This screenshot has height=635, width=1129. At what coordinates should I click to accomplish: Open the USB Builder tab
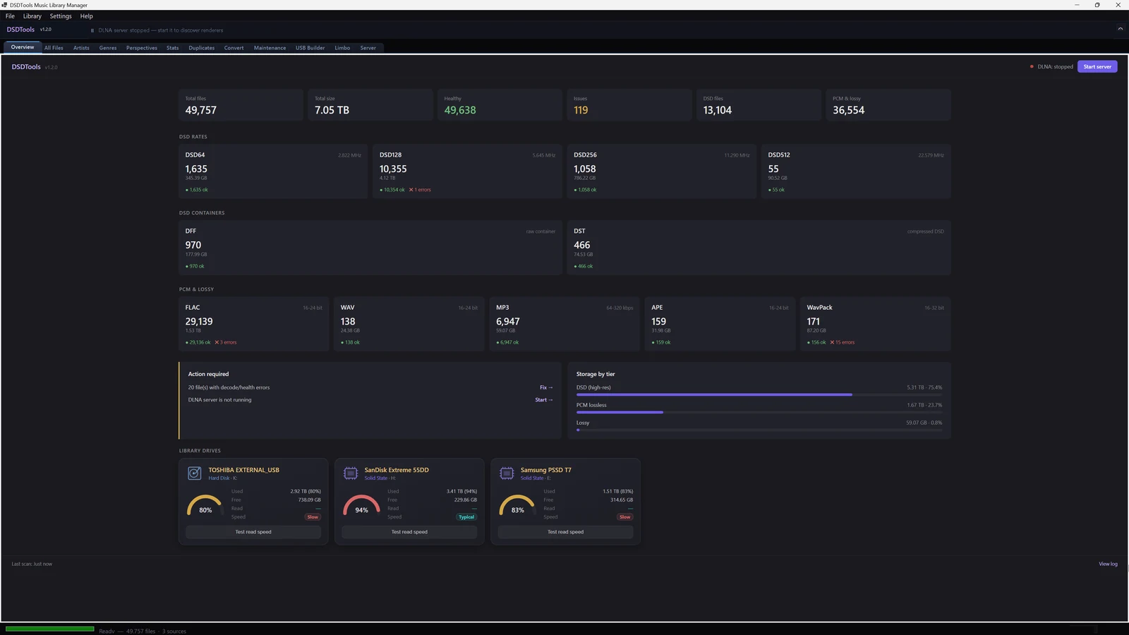pyautogui.click(x=310, y=48)
